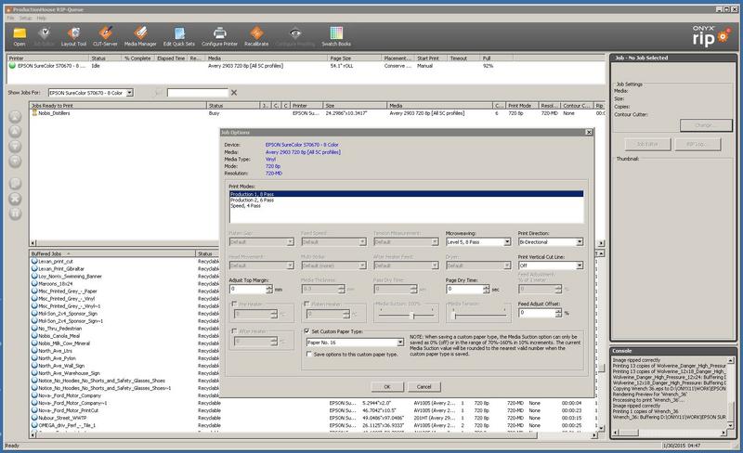Click icon beside Nubour_Street_WWTP job
The image size is (743, 453).
34,418
